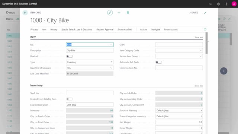238x134 pixels.
Task: Create new item with plus icon
Action: coord(119,13)
